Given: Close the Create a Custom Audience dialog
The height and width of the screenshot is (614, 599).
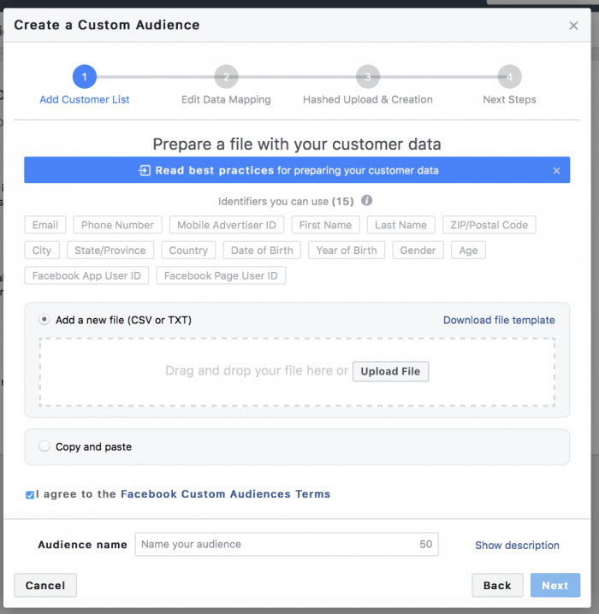Looking at the screenshot, I should coord(573,26).
